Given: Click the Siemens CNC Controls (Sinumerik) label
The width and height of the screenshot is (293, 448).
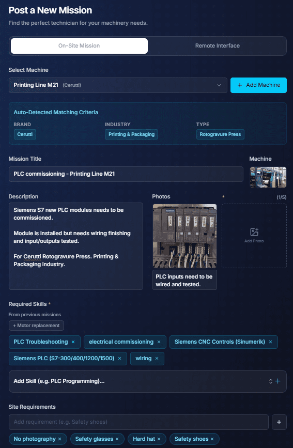Looking at the screenshot, I should click(220, 342).
